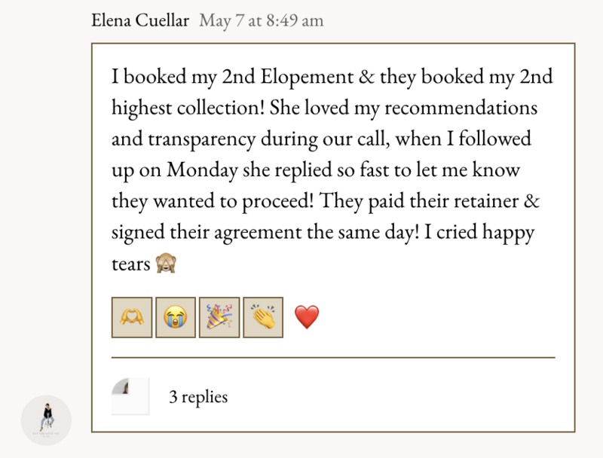603x458 pixels.
Task: Click the line about paying their retainer
Action: pos(326,201)
